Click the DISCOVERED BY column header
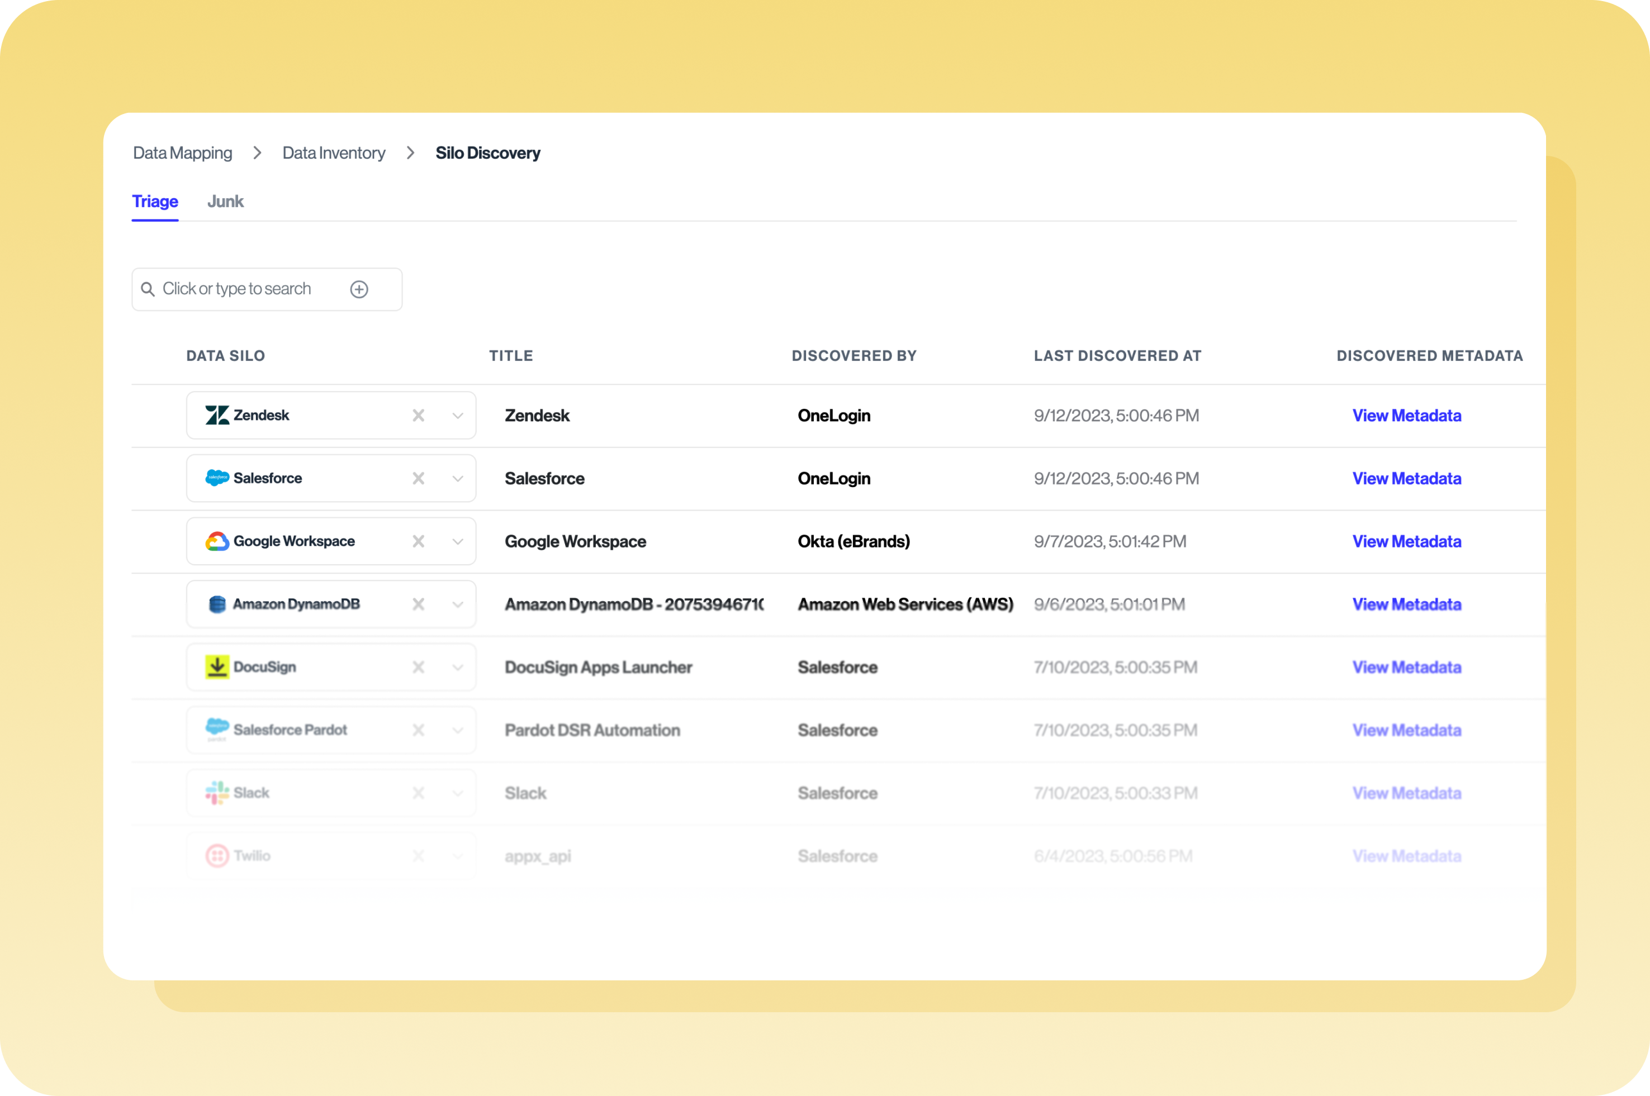Image resolution: width=1650 pixels, height=1096 pixels. tap(854, 356)
